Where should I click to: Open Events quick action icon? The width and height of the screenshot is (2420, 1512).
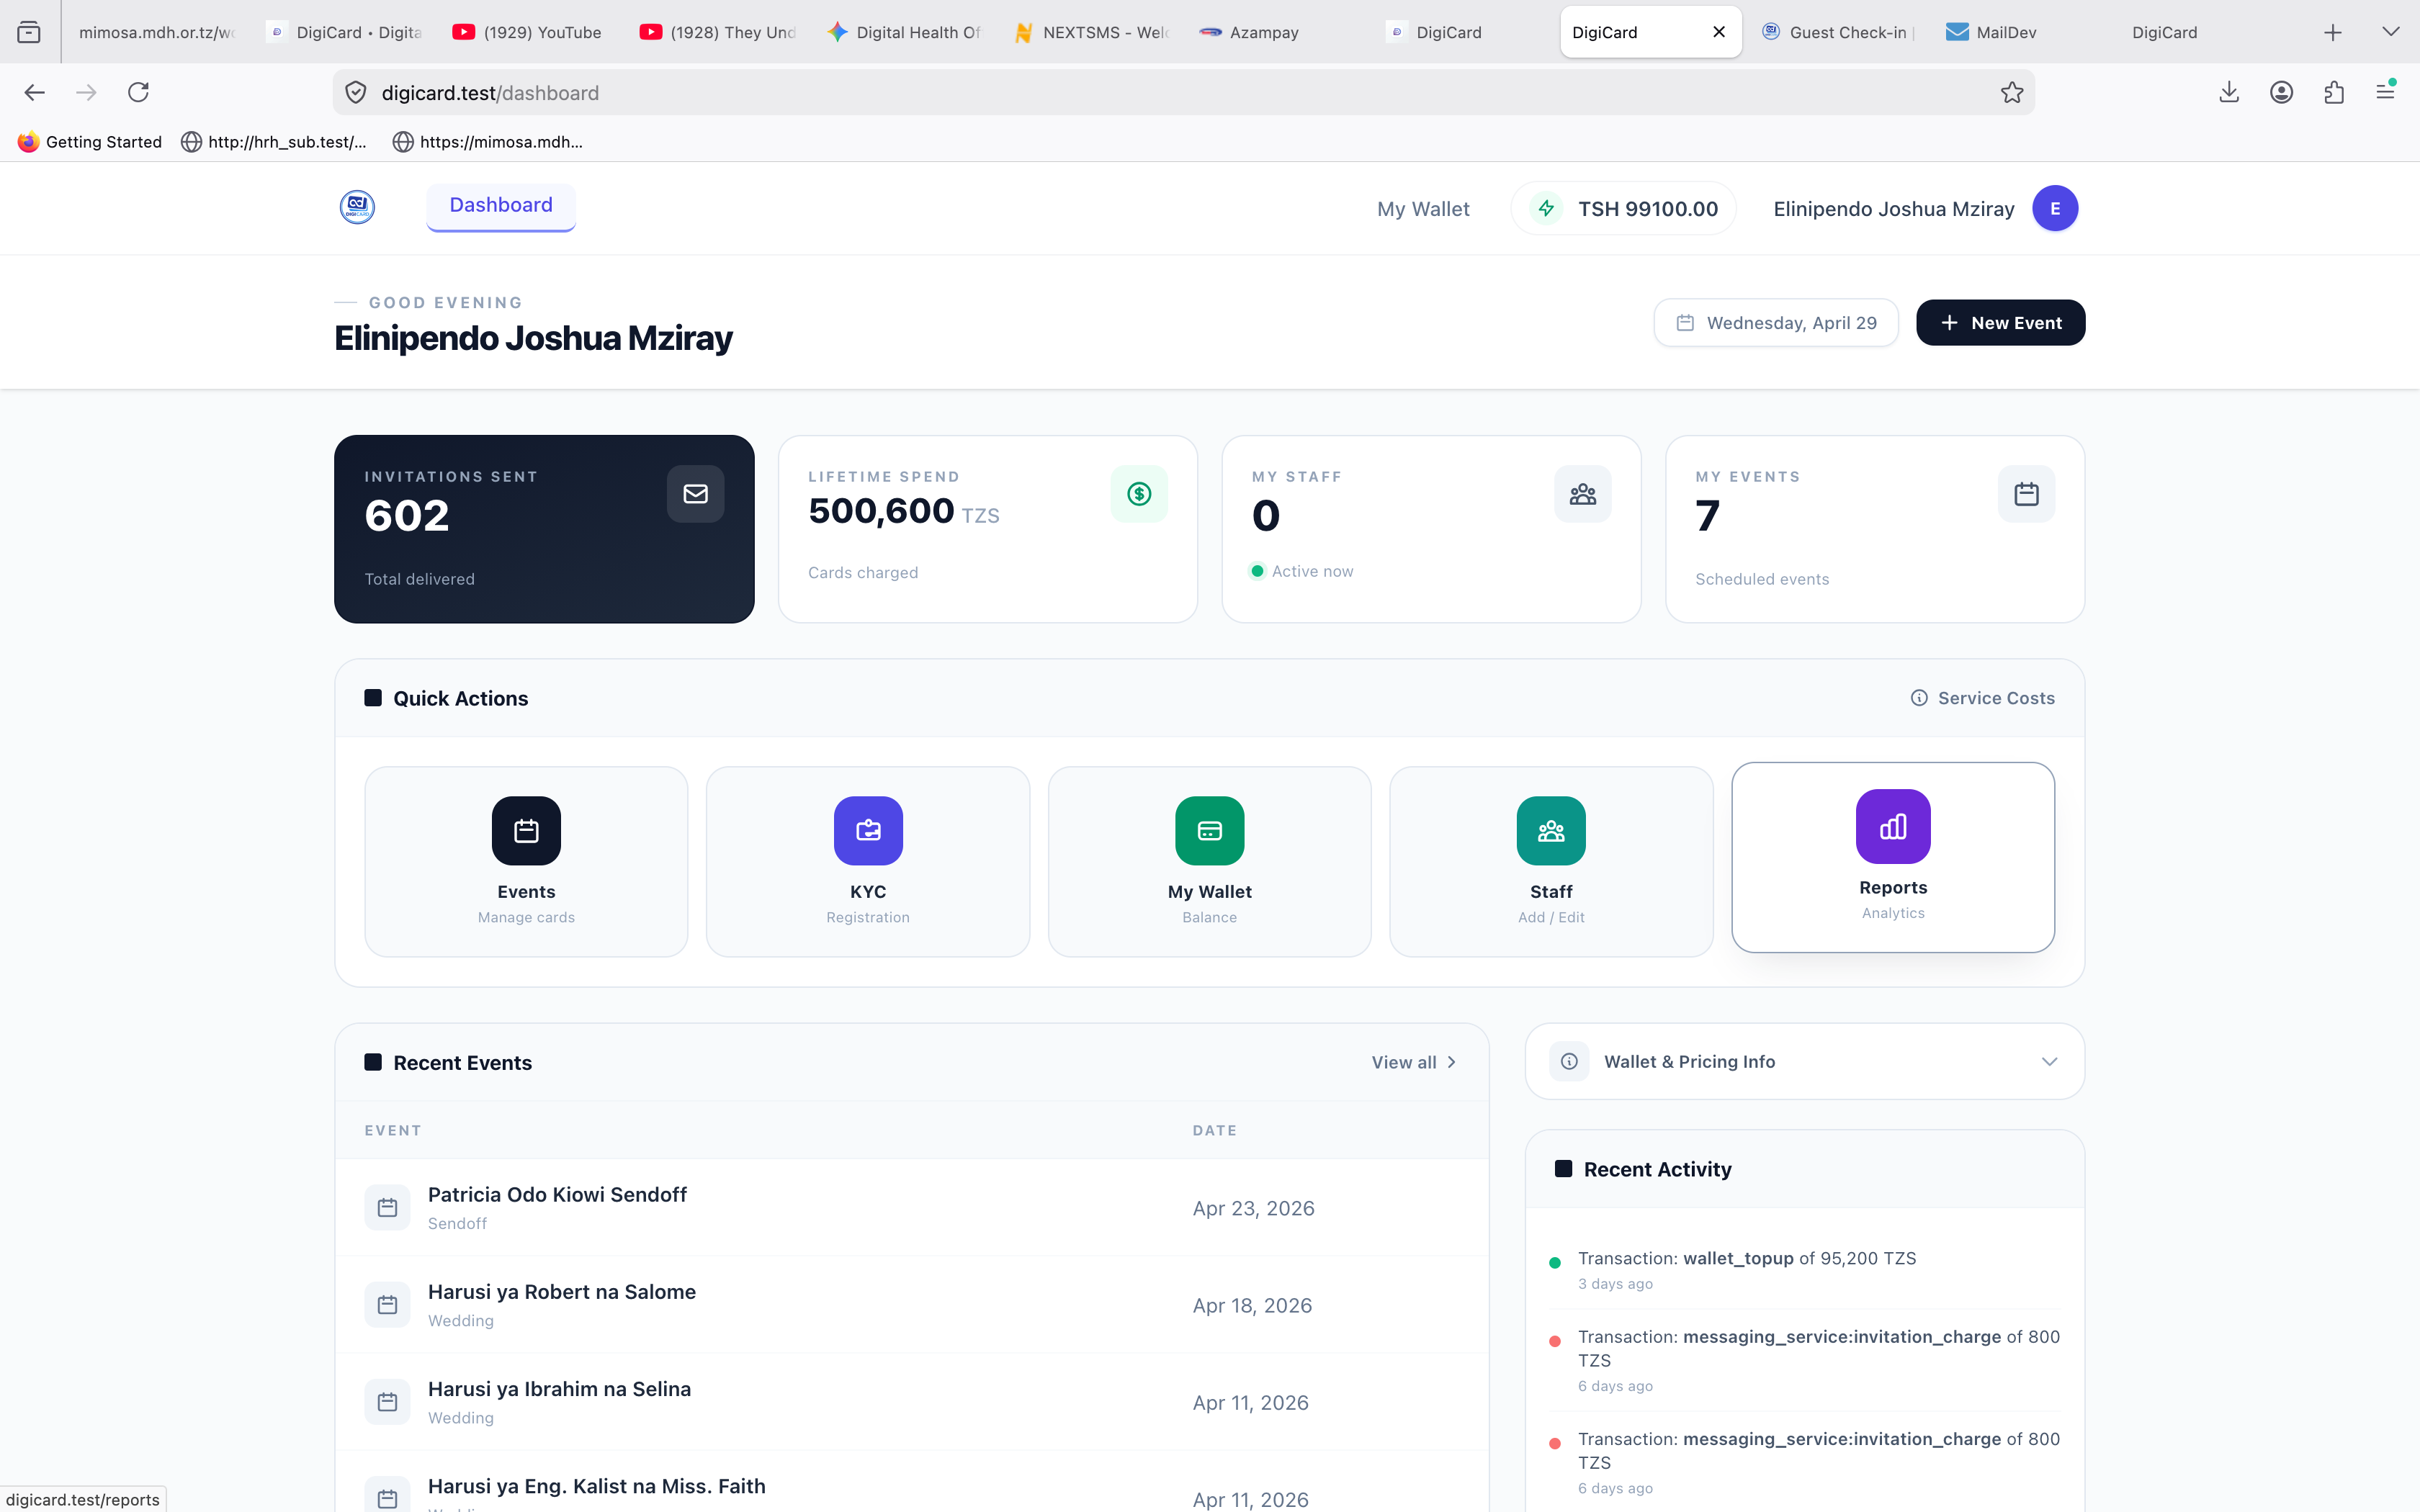click(526, 830)
